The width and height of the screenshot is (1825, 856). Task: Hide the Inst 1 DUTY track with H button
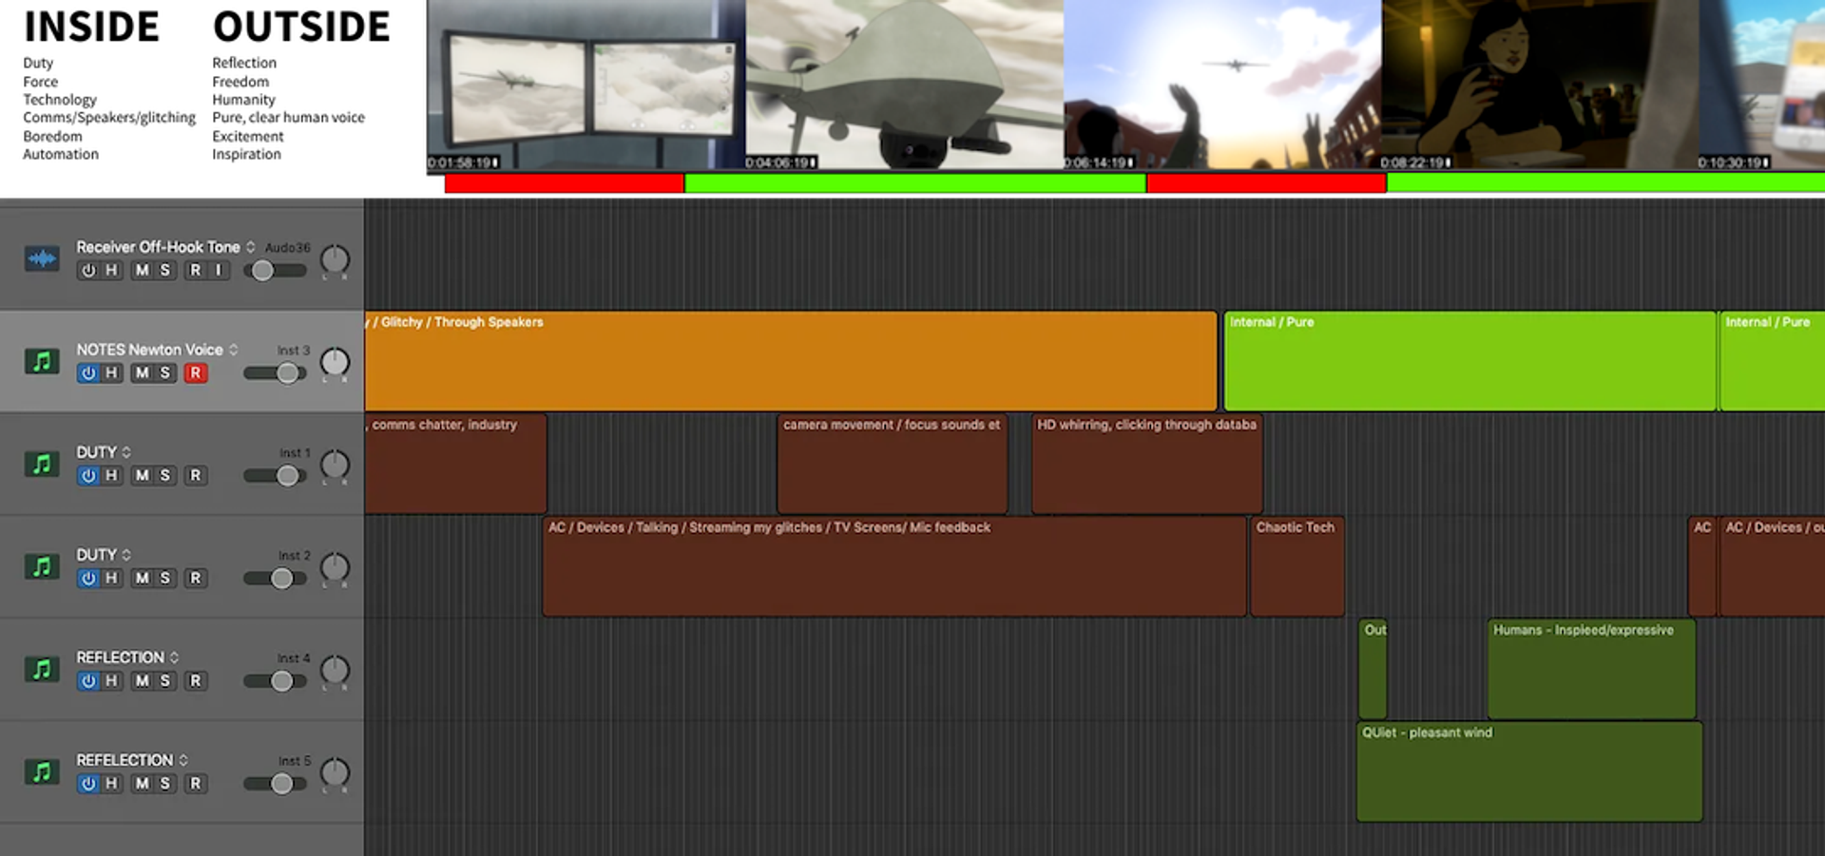(x=112, y=476)
